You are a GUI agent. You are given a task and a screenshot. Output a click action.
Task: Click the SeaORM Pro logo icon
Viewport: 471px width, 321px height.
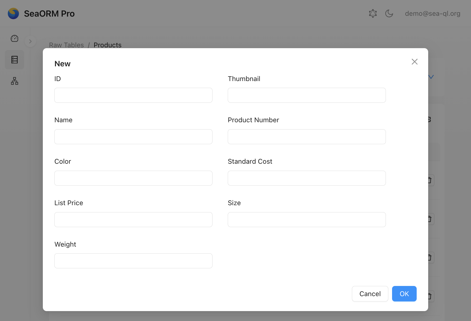[13, 13]
